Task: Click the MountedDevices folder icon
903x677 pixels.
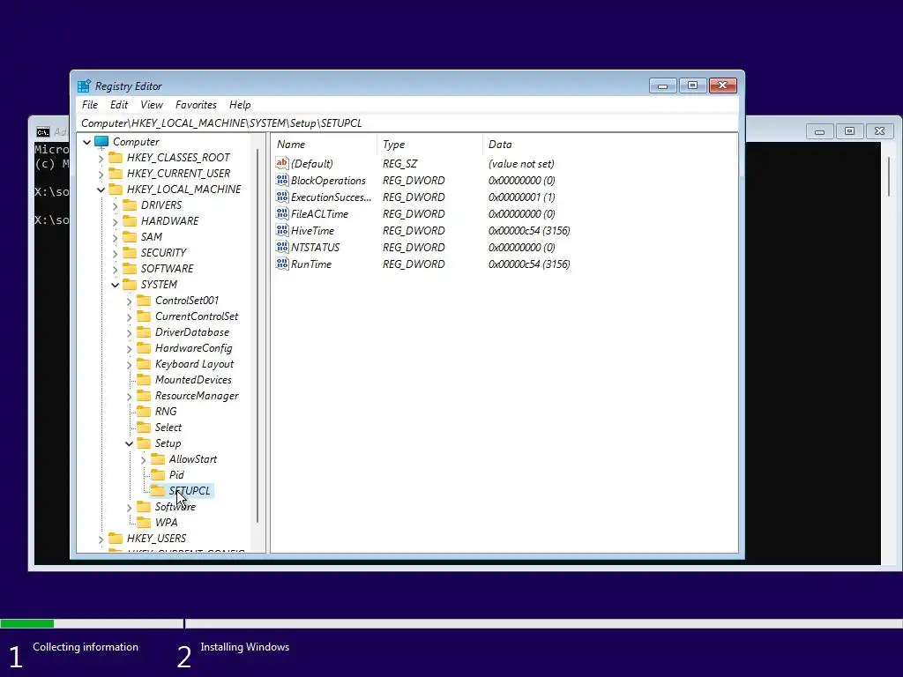Action: [144, 380]
